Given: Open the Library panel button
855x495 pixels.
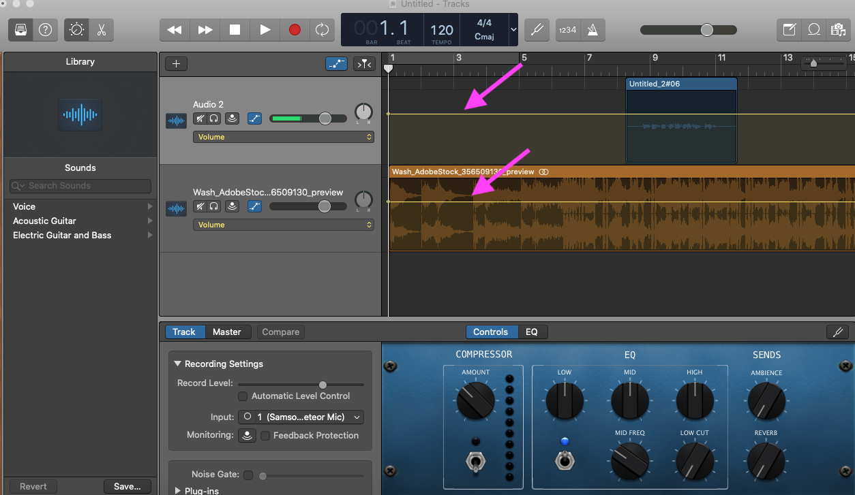Looking at the screenshot, I should [x=21, y=30].
